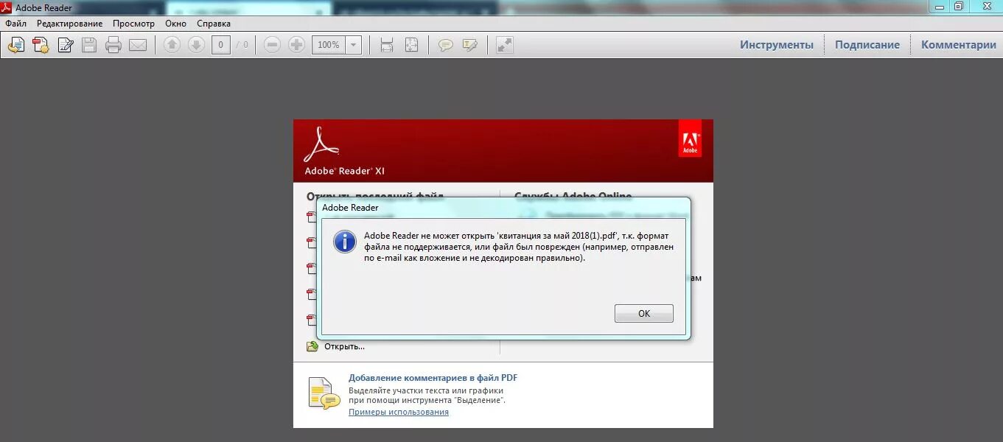Open the Редактирование menu
The width and height of the screenshot is (1003, 442).
69,24
